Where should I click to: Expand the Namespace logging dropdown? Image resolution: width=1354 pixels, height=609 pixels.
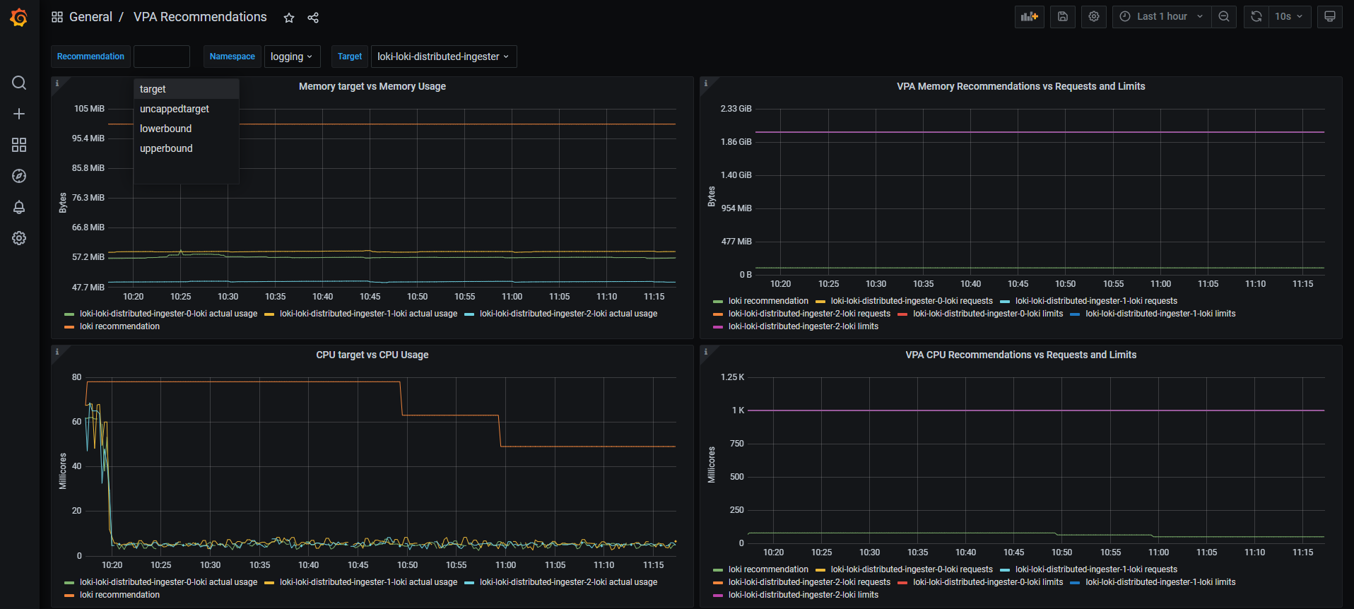(x=292, y=57)
